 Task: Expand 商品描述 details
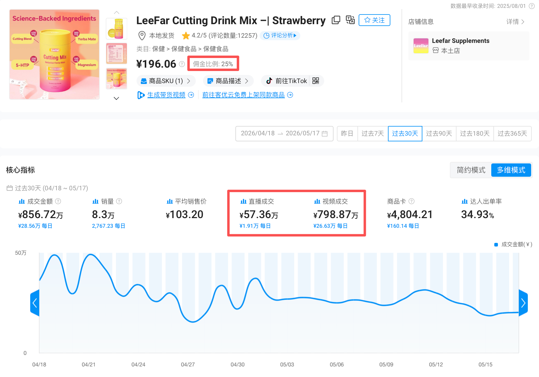click(x=228, y=81)
